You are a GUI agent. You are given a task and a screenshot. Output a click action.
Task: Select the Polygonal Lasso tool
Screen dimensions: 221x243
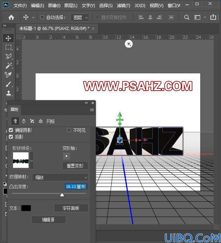[x=8, y=56]
